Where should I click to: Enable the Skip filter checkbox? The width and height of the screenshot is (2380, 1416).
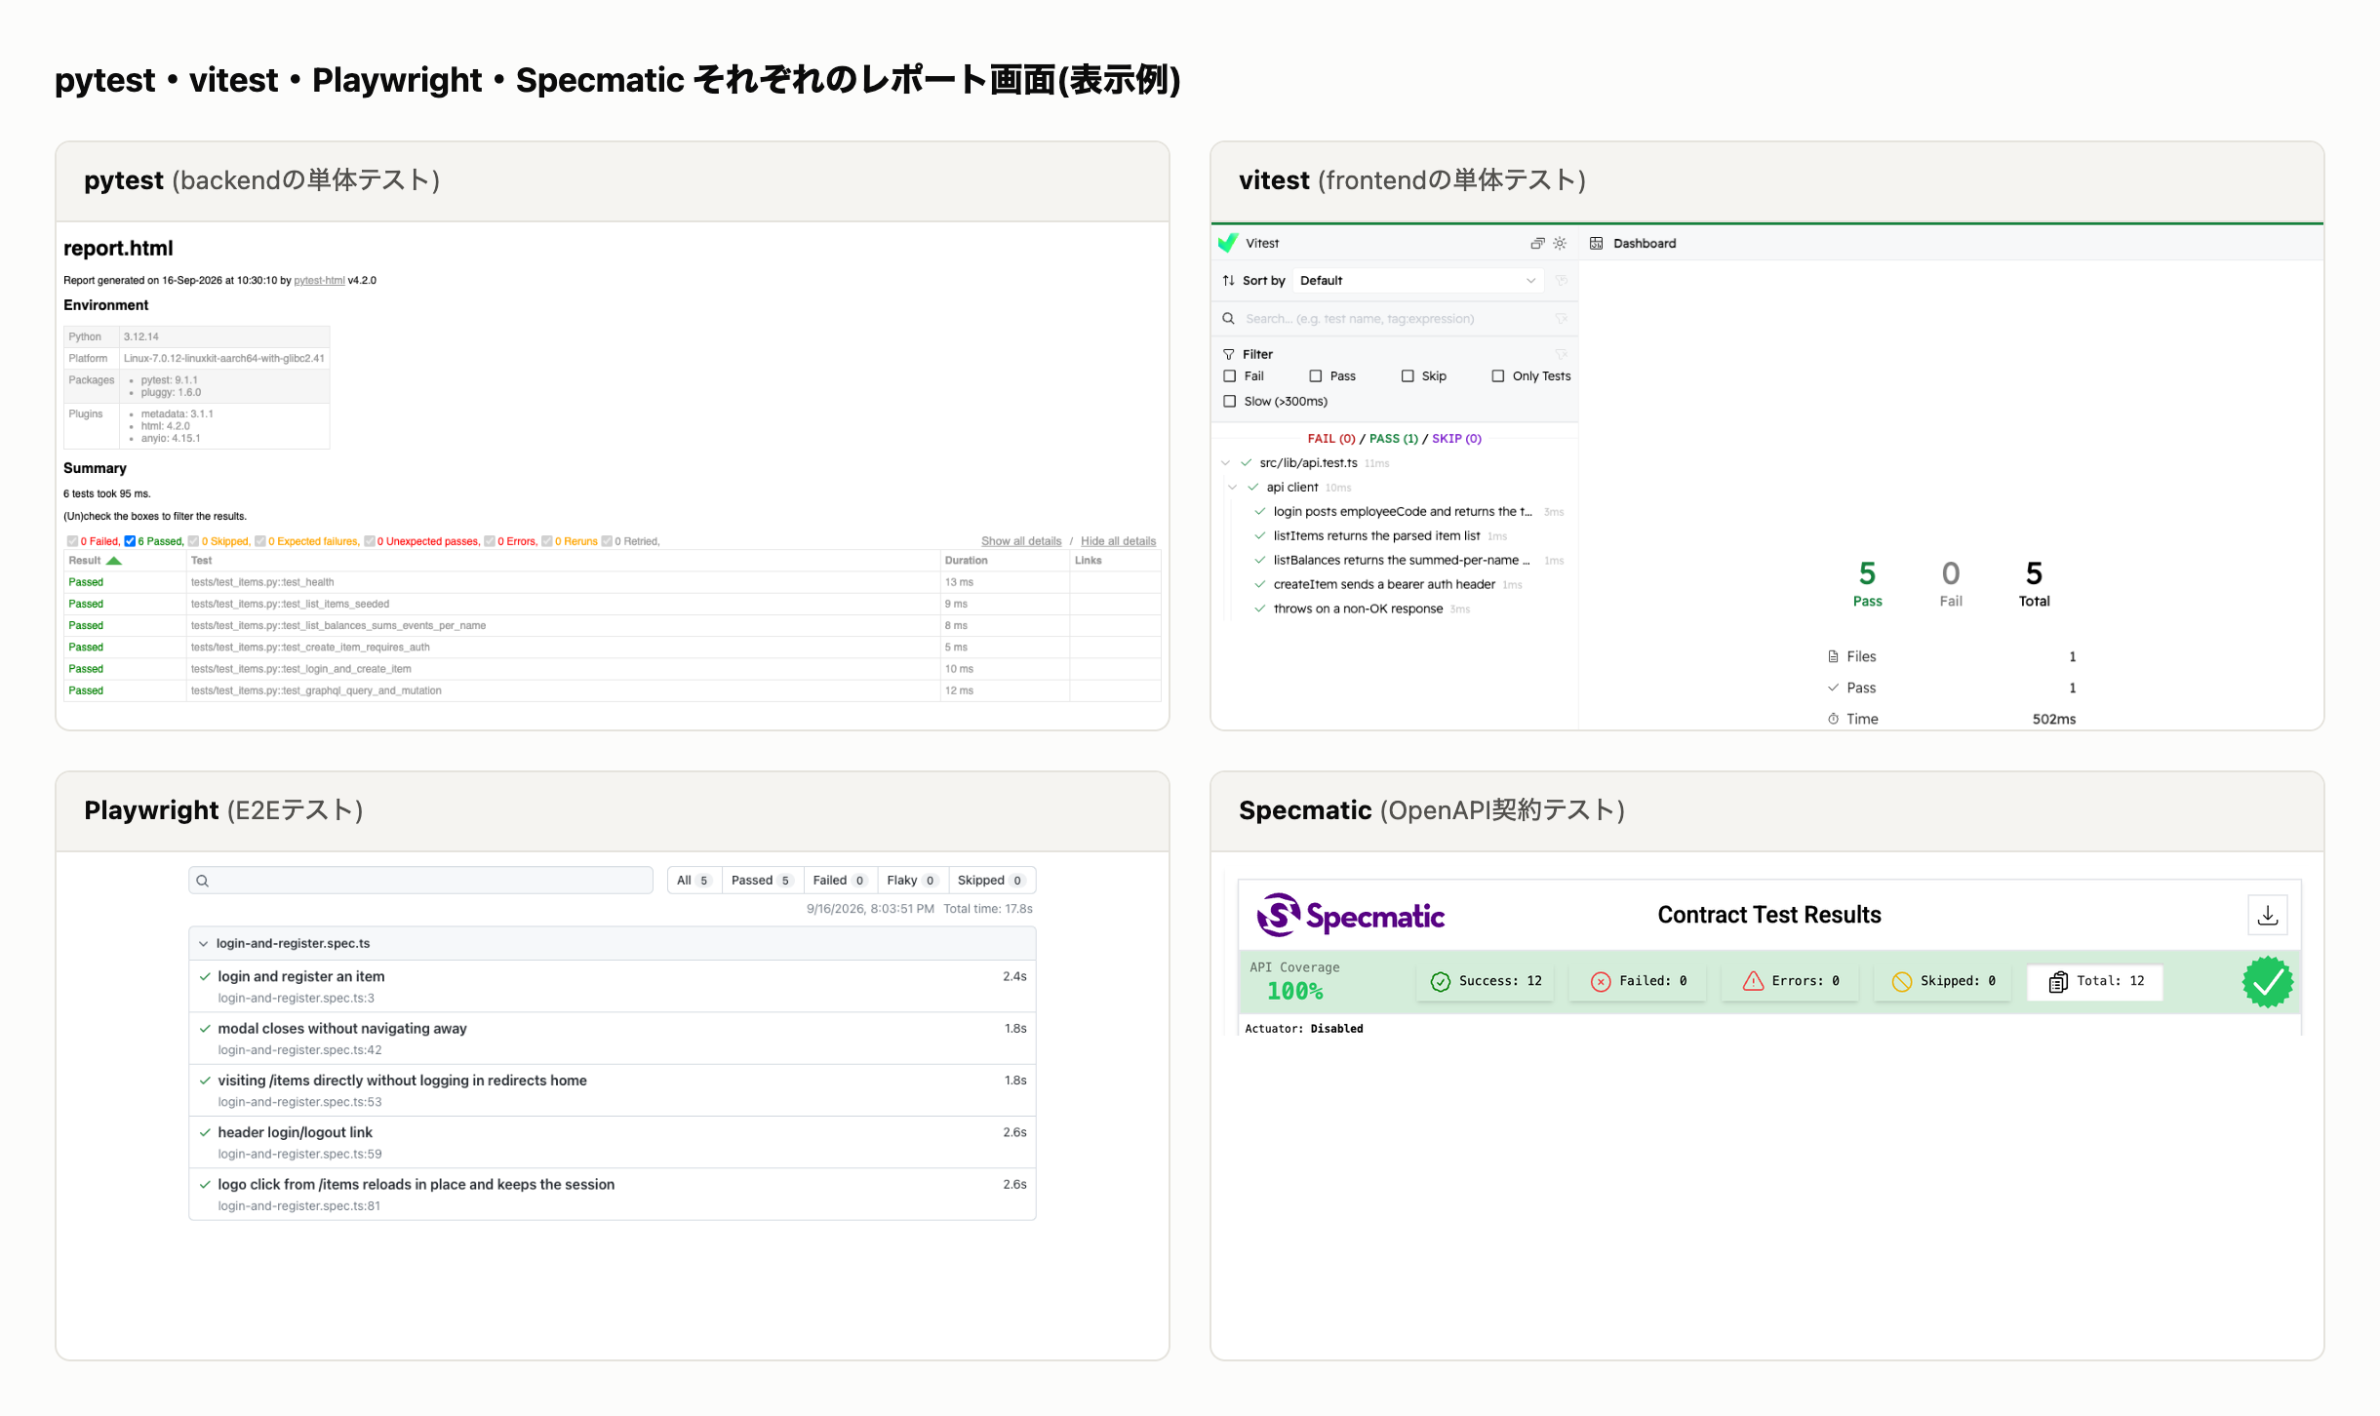1408,376
